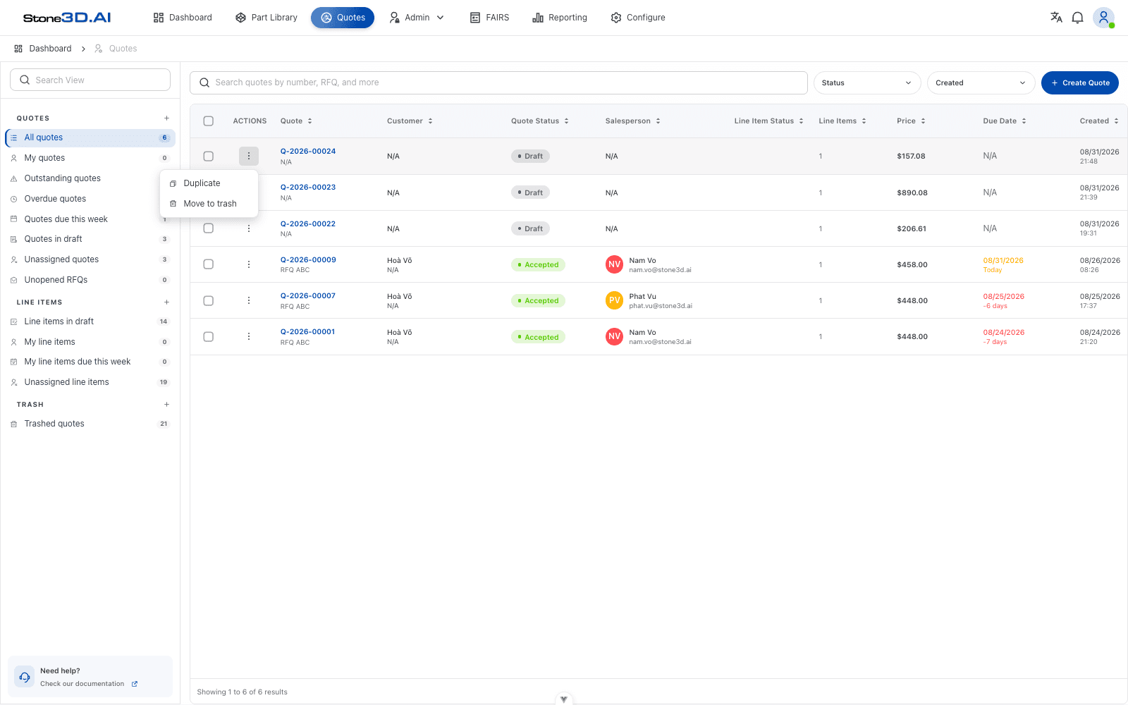Viewport: 1128px width, 705px height.
Task: Open quote Q-2026-00023 link
Action: [308, 187]
